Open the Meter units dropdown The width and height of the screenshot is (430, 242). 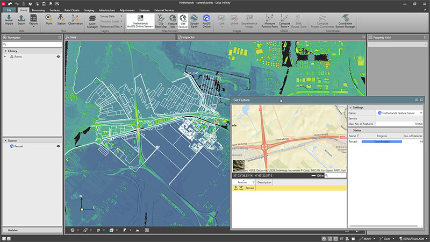[374, 239]
